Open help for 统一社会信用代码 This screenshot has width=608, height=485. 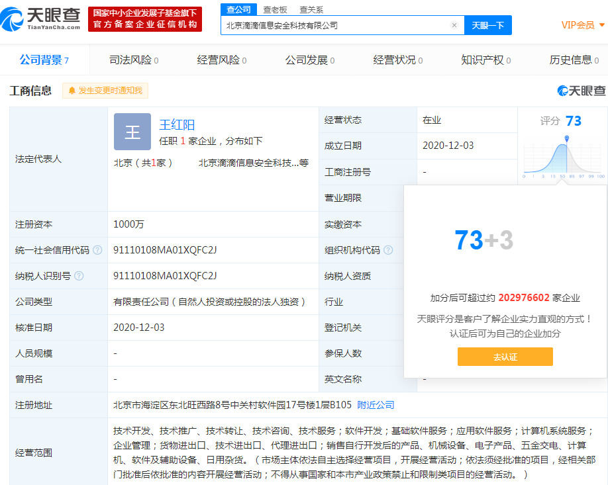pos(96,250)
